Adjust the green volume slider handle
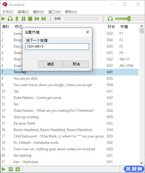 point(129,19)
